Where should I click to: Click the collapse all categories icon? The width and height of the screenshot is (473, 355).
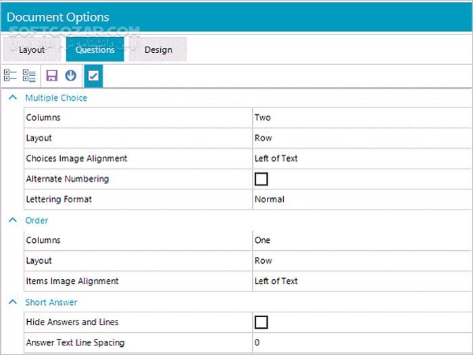10,76
